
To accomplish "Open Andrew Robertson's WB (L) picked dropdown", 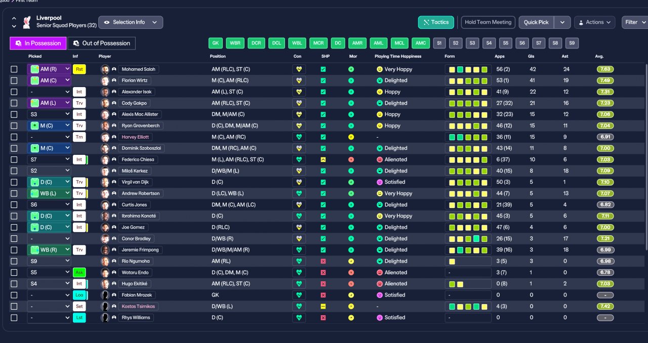I will [49, 193].
